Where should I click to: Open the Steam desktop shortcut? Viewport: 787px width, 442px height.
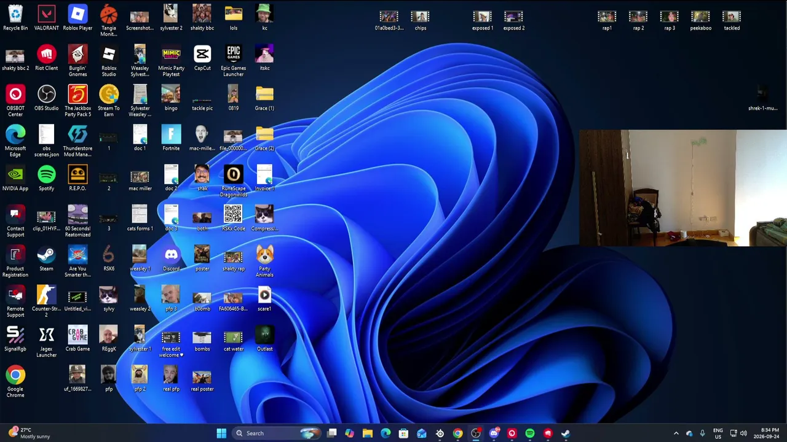46,258
